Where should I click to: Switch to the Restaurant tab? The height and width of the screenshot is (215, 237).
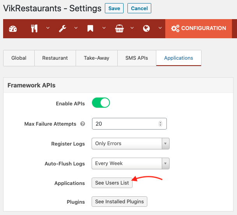[x=55, y=58]
